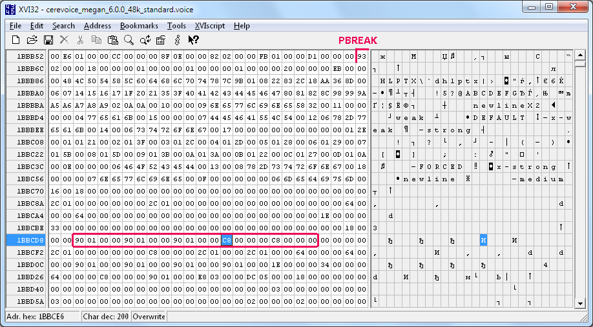
Task: Select byte FB in row 1BBB52
Action: [264, 57]
